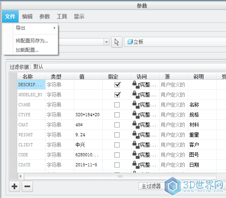Click value cell 6280010...

88,155
